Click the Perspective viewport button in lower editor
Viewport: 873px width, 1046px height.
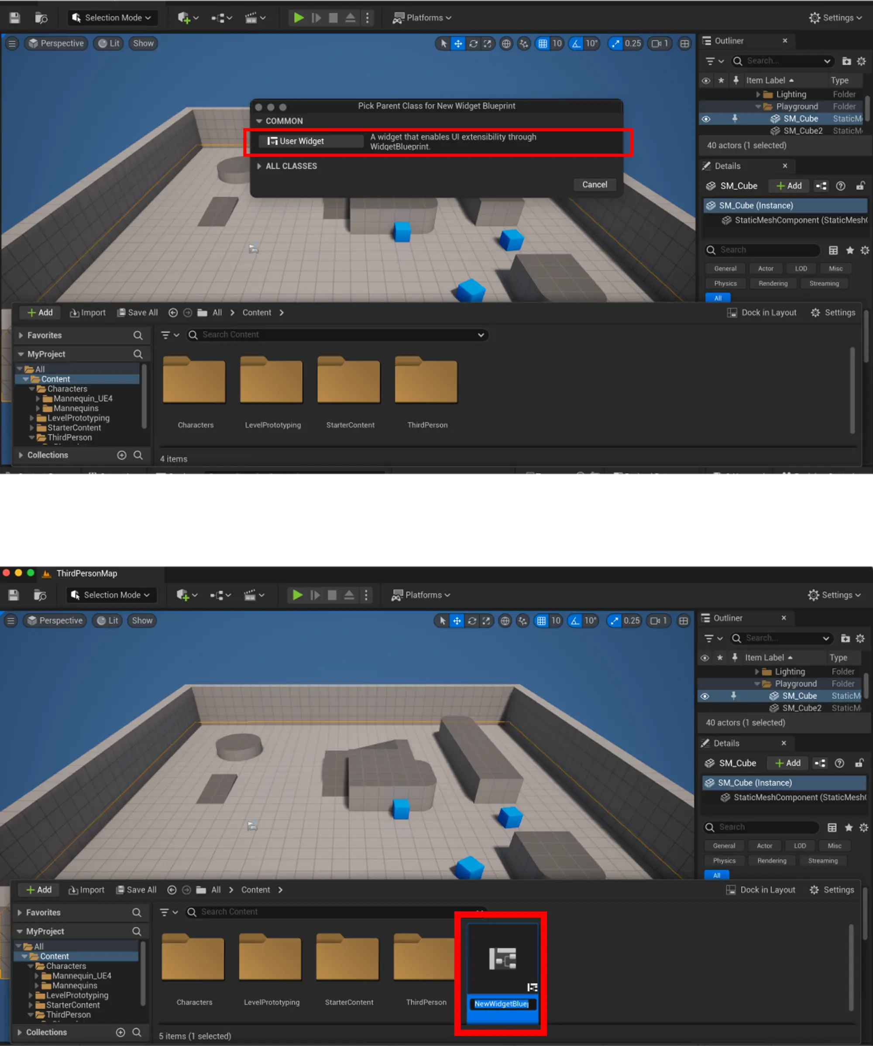pyautogui.click(x=55, y=621)
